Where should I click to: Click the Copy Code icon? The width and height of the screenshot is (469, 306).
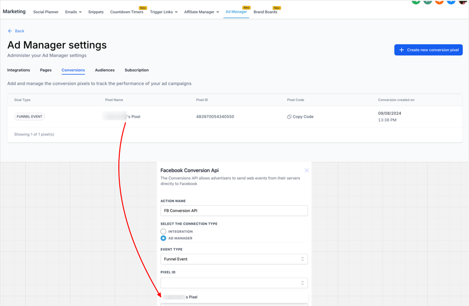tap(289, 116)
